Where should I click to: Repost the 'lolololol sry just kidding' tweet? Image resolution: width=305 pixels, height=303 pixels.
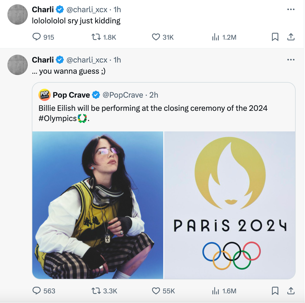click(x=96, y=37)
